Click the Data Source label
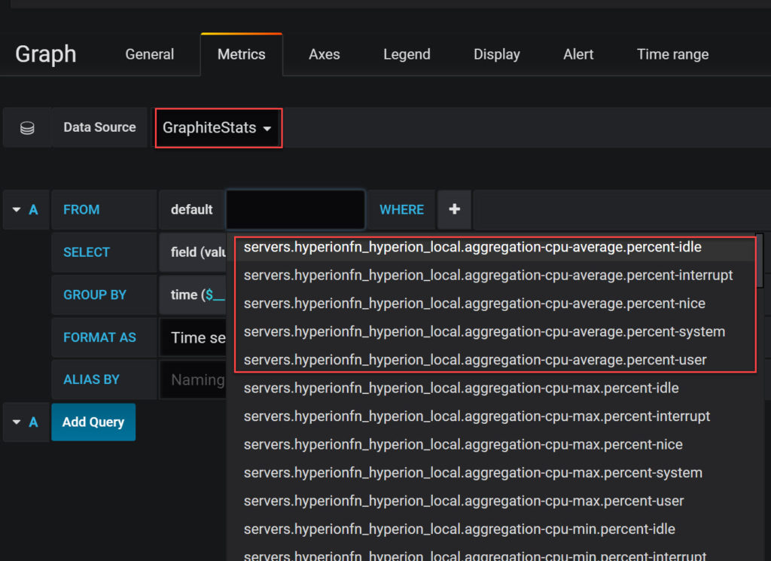771x561 pixels. 100,127
